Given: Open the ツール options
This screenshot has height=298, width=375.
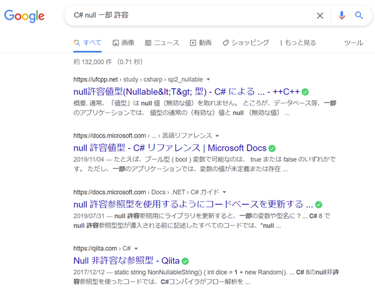Looking at the screenshot, I should 354,42.
